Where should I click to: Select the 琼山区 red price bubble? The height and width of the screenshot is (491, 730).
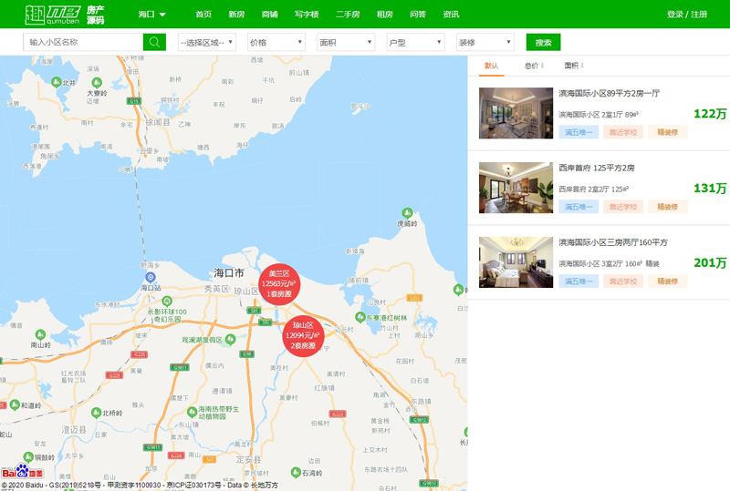click(x=302, y=335)
